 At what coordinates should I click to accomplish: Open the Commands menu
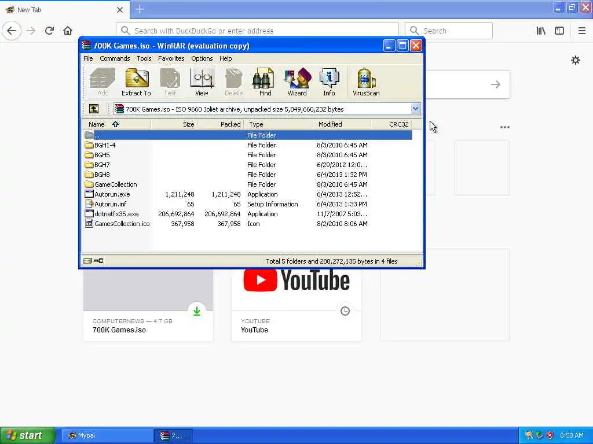115,58
